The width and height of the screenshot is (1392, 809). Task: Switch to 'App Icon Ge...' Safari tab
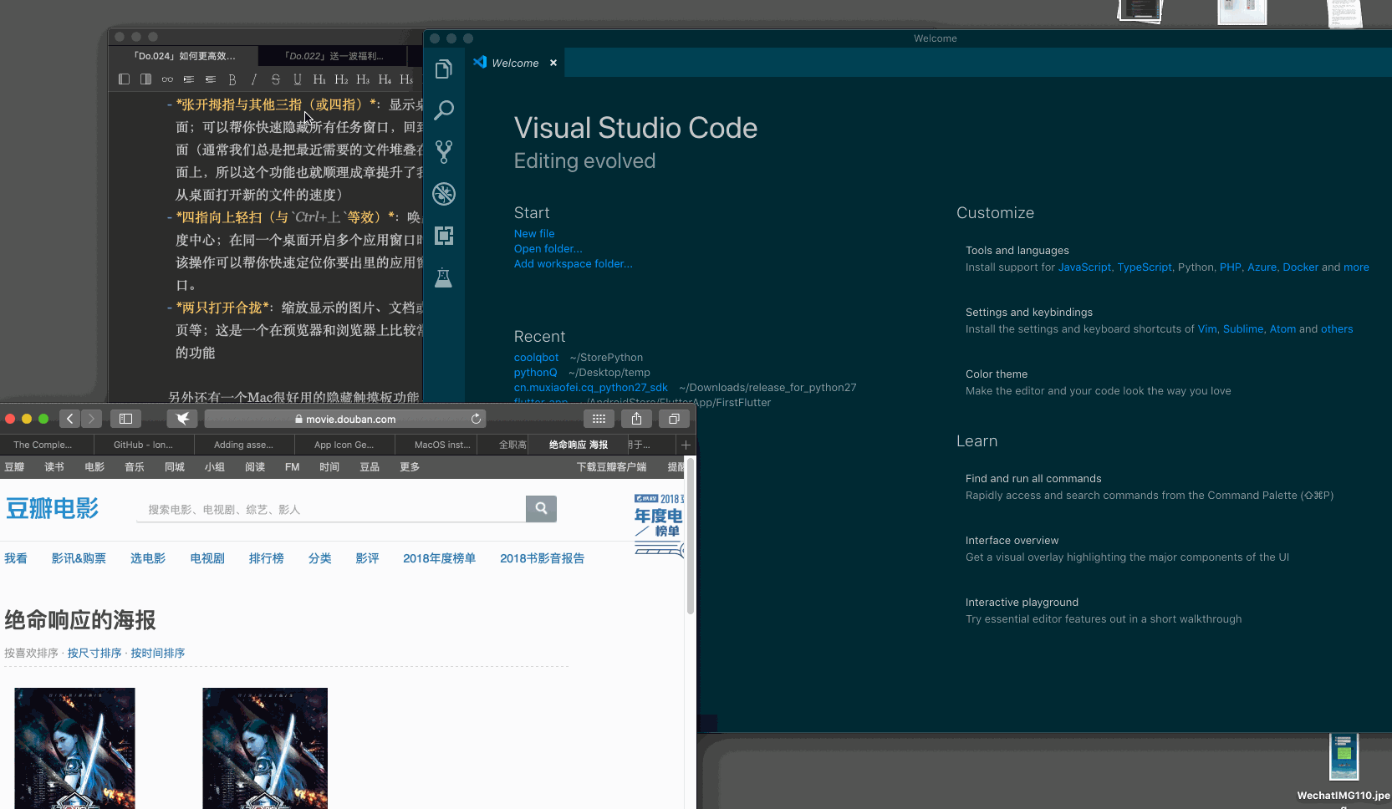(x=344, y=445)
